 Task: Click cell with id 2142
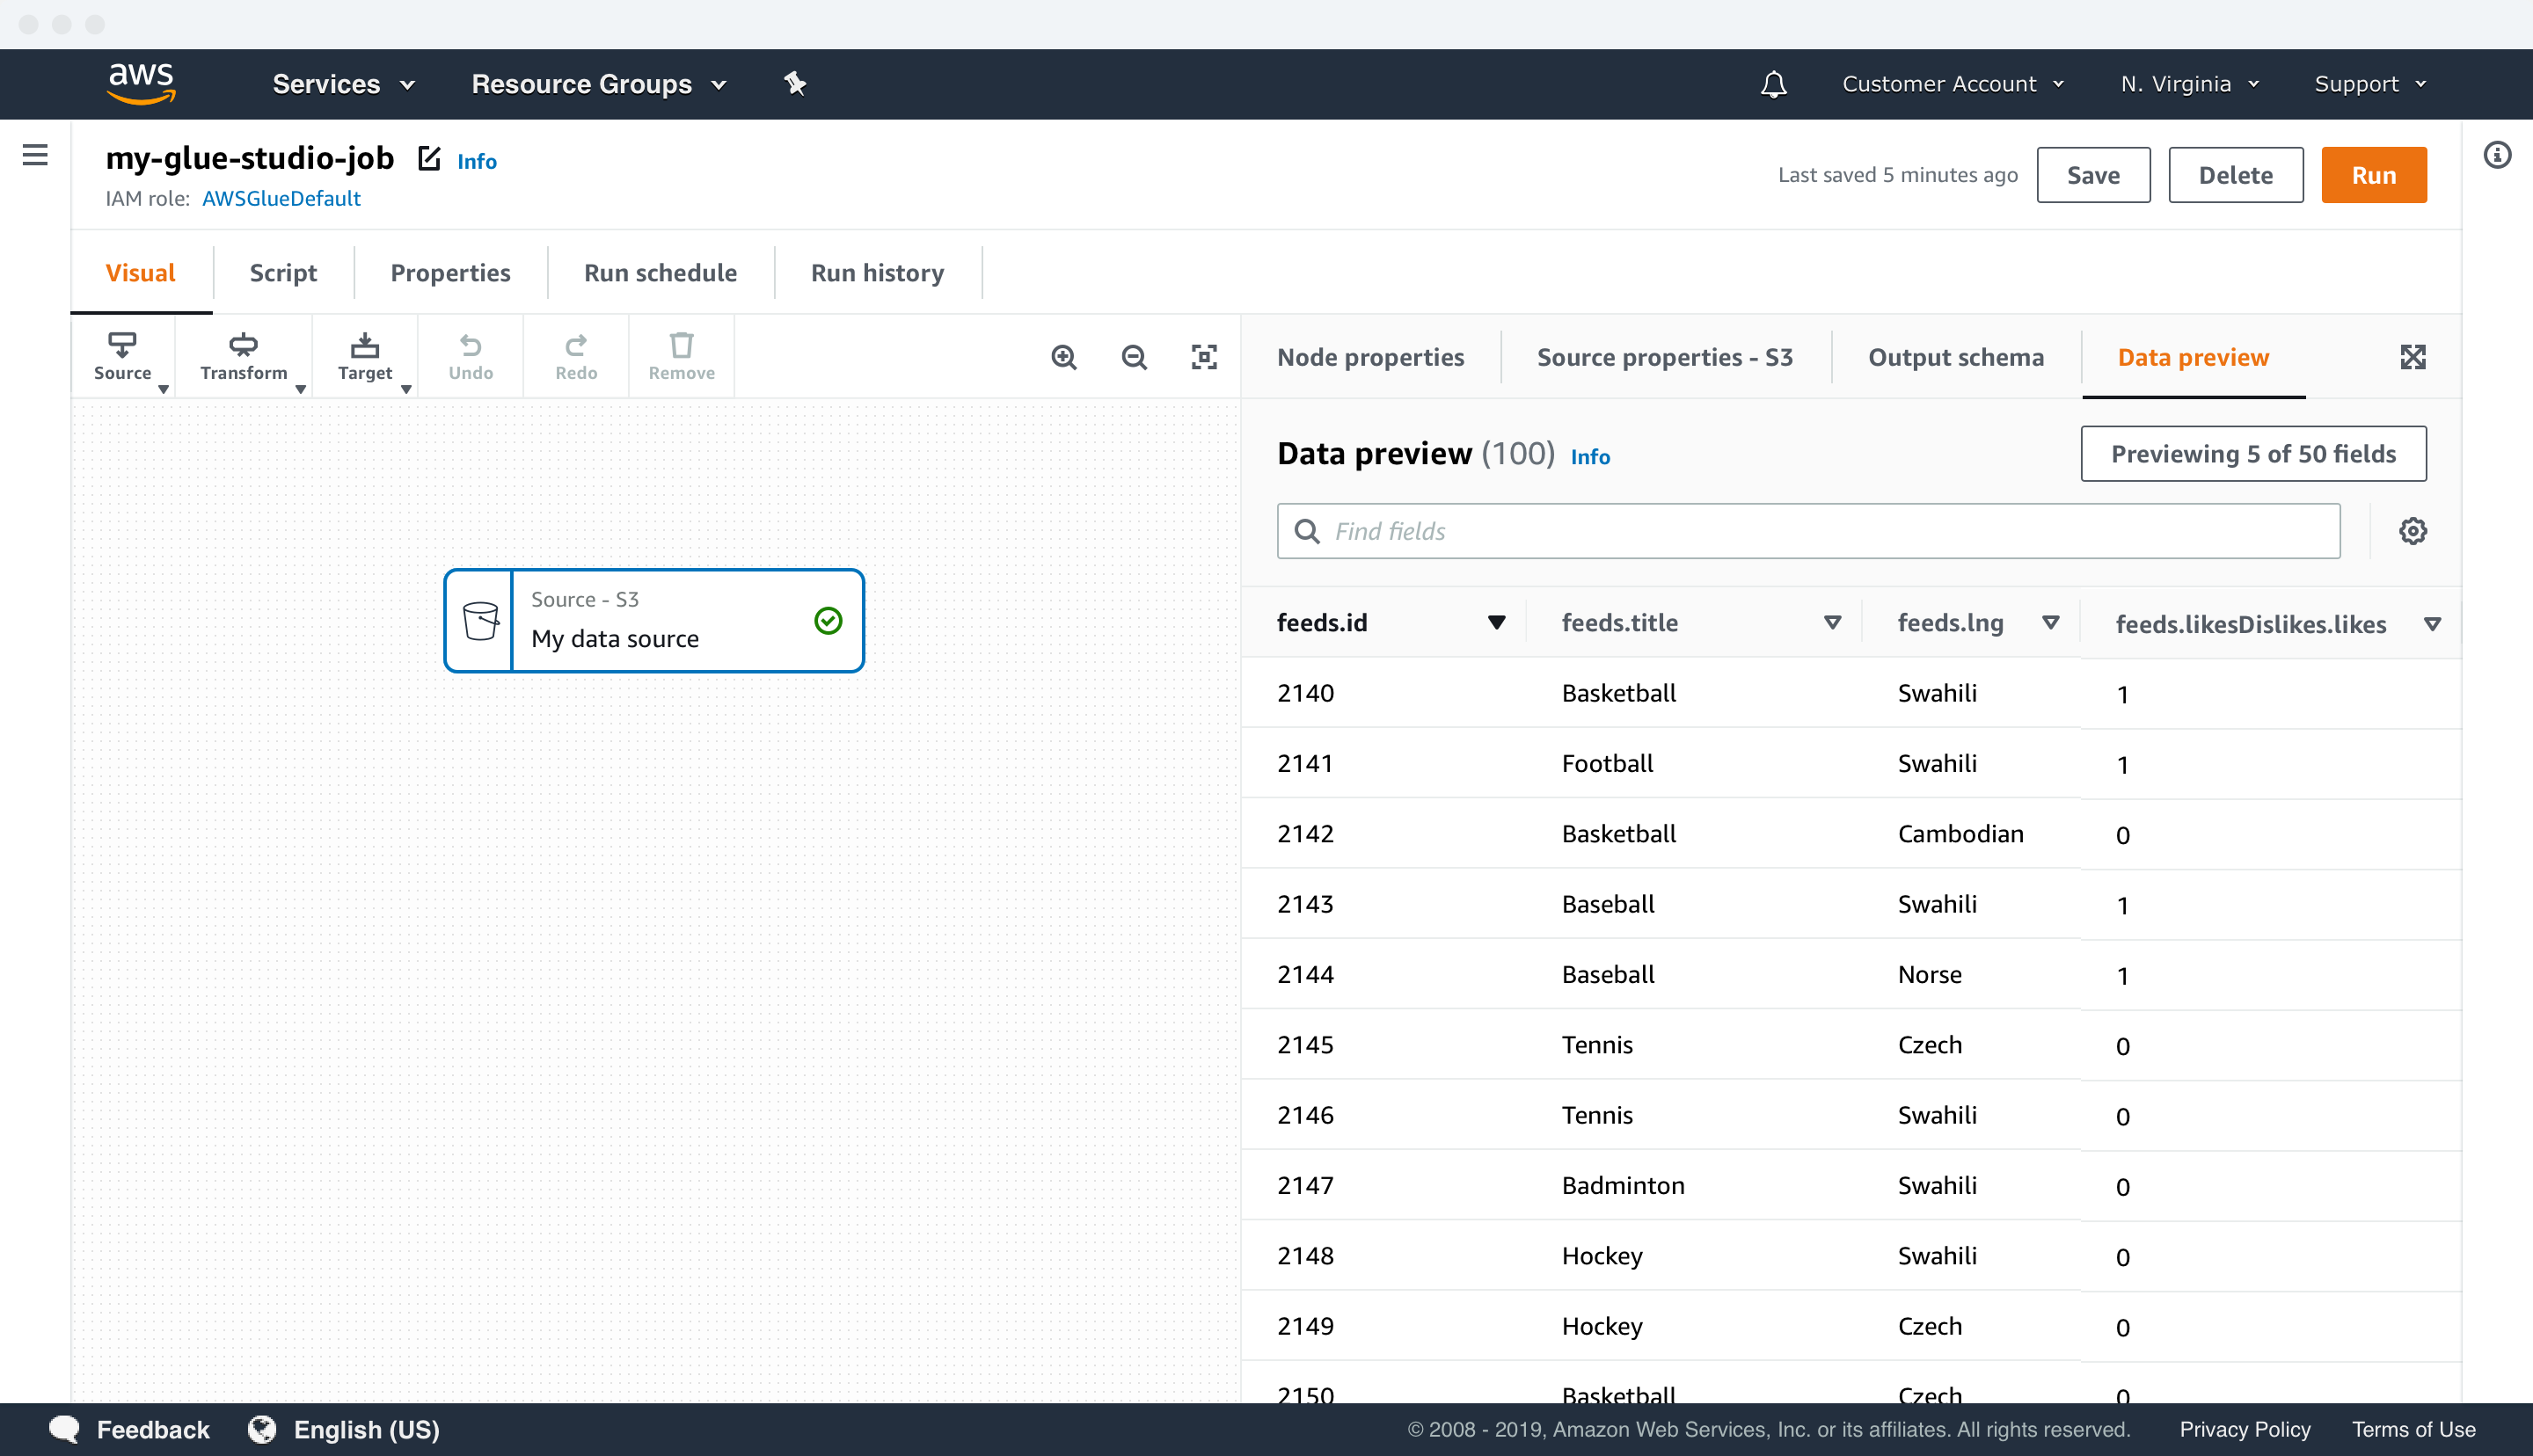1305,833
